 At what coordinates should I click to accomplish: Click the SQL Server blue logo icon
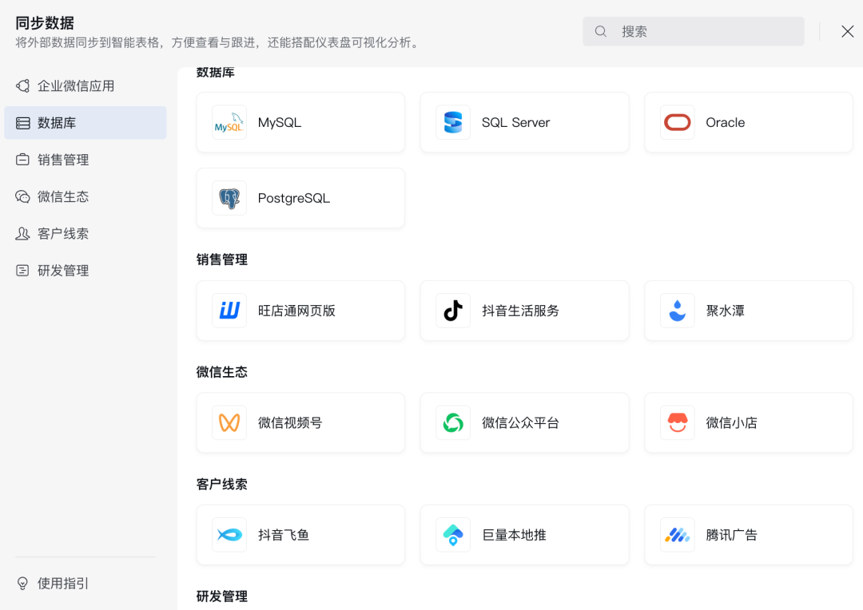pyautogui.click(x=453, y=122)
